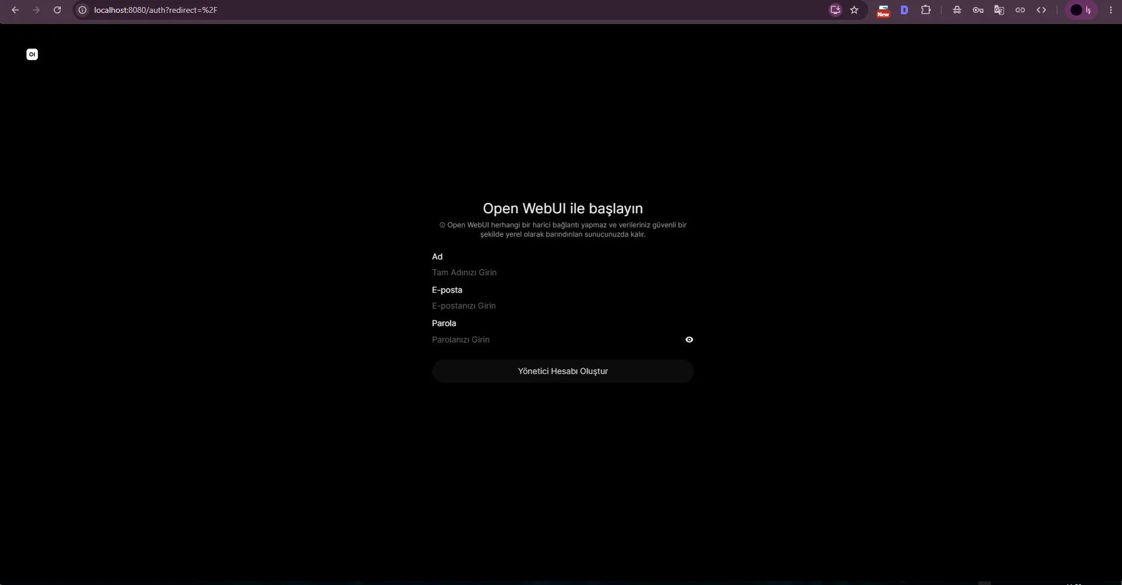Go back with the browser back arrow

click(15, 10)
